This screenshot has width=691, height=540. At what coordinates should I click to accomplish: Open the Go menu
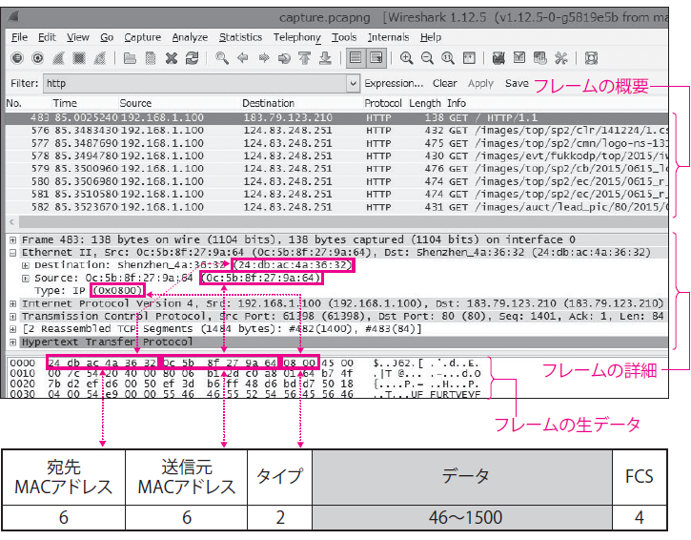(x=107, y=37)
